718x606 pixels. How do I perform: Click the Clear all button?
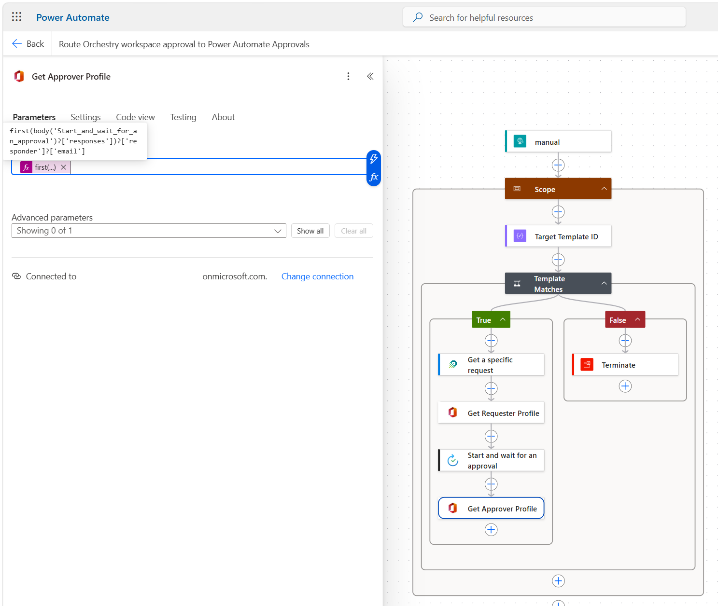tap(354, 231)
